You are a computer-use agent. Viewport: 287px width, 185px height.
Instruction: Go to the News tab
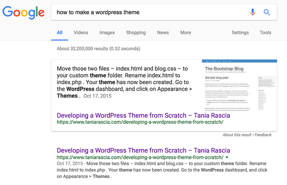point(163,33)
